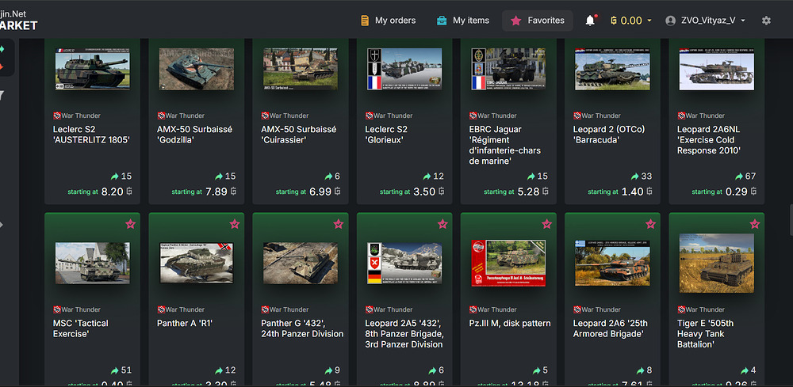The height and width of the screenshot is (387, 793).
Task: Toggle favorite star on Tiger E '505th'
Action: 755,224
